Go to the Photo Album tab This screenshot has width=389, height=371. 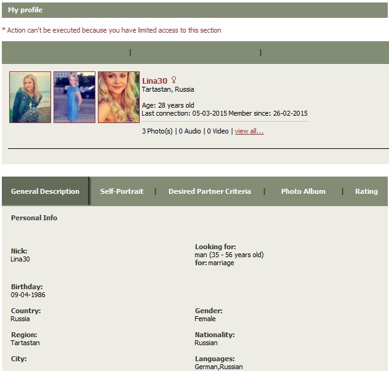click(303, 191)
